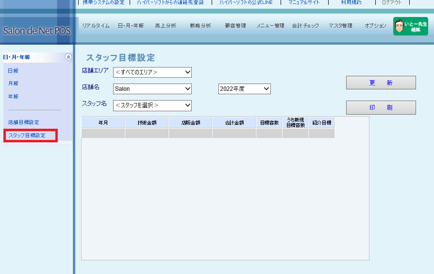Image resolution: width=434 pixels, height=274 pixels.
Task: Select the マスタ管理 menu item
Action: (x=340, y=26)
